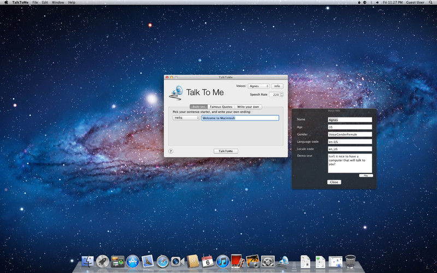Open the Hello sentence starter dropdown
This screenshot has width=437, height=273.
186,118
